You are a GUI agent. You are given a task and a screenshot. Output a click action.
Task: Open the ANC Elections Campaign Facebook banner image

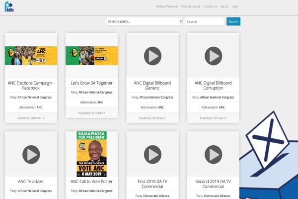click(x=31, y=56)
